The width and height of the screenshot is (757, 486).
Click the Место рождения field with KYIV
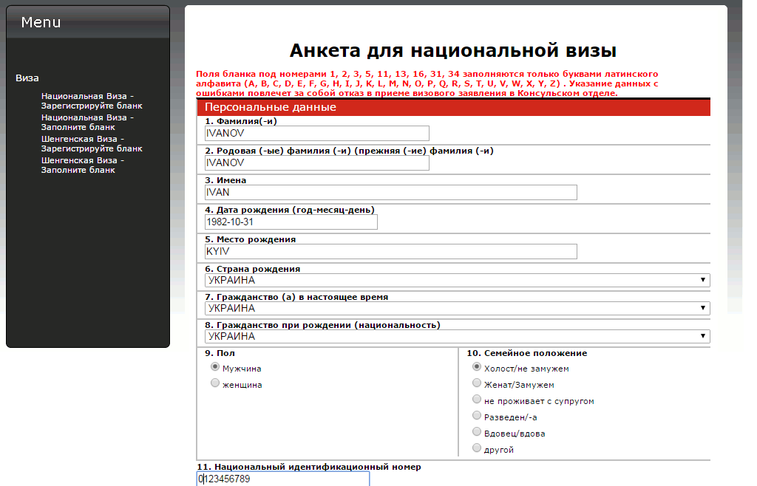pos(390,252)
